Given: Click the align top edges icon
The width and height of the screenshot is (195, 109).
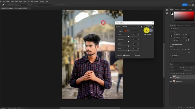Looking at the screenshot, I should point(183,49).
